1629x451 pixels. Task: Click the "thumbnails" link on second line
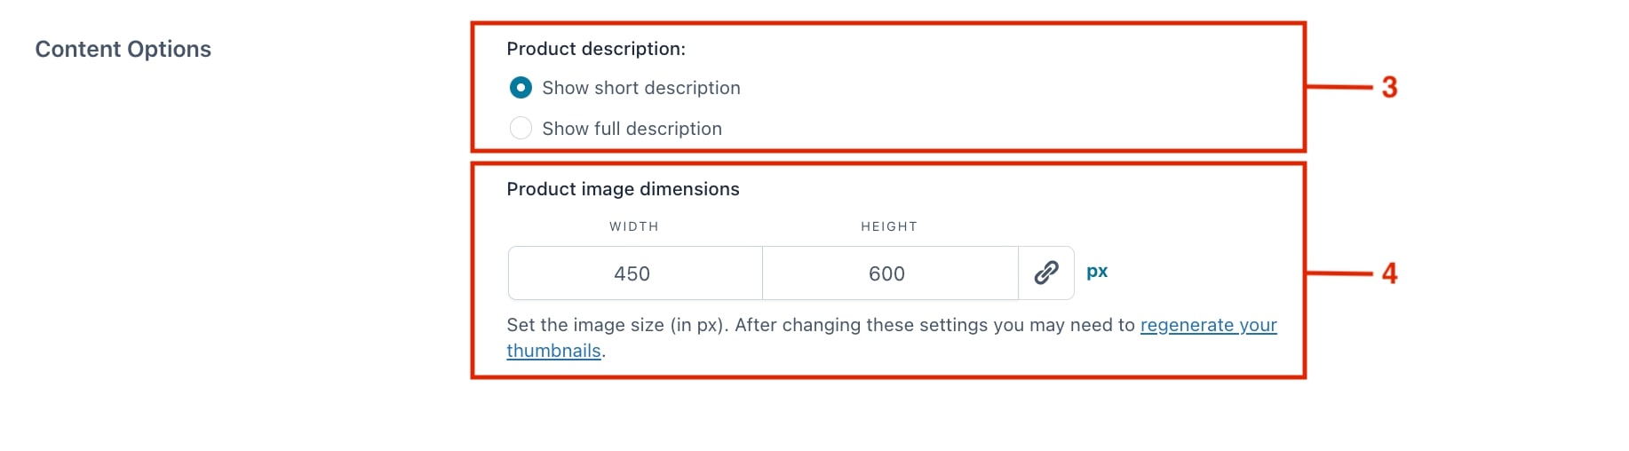coord(553,351)
